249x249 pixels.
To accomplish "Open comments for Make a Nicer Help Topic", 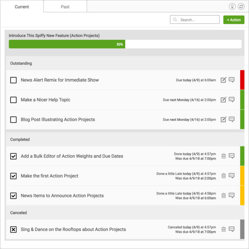I will pos(231,100).
